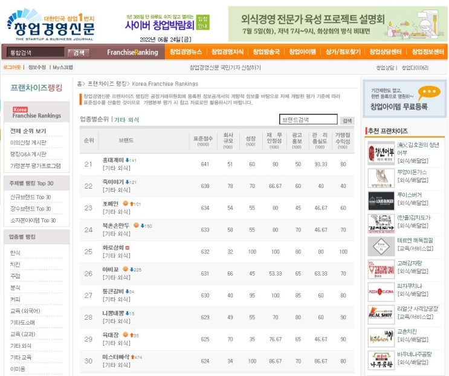This screenshot has width=449, height=376.
Task: Open 교촌치킨 text link
Action: pyautogui.click(x=407, y=331)
